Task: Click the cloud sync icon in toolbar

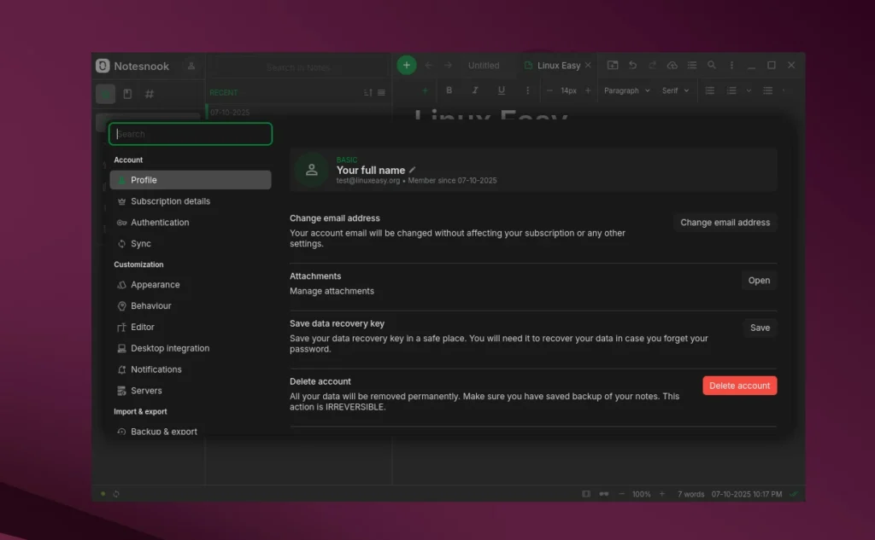Action: 672,66
